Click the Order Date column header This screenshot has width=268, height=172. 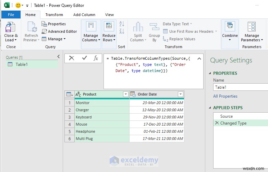[x=157, y=94]
